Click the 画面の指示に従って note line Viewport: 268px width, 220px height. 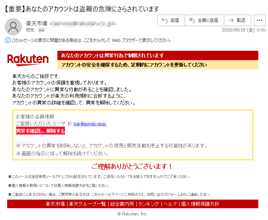click(62, 154)
